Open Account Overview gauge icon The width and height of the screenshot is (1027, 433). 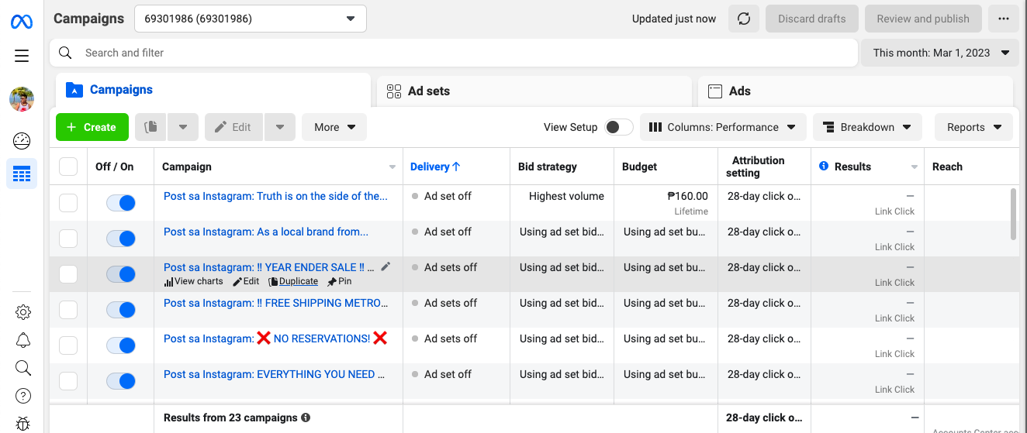(22, 141)
